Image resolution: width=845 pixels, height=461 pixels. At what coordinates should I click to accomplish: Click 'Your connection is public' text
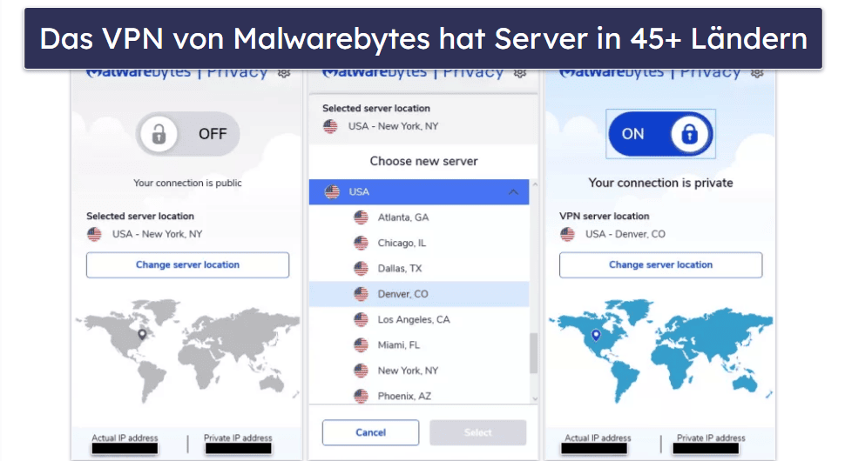coord(187,183)
